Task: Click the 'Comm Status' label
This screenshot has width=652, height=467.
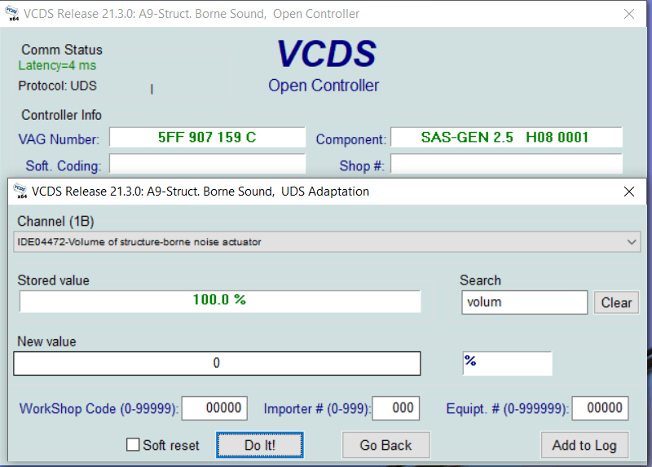Action: pos(62,50)
